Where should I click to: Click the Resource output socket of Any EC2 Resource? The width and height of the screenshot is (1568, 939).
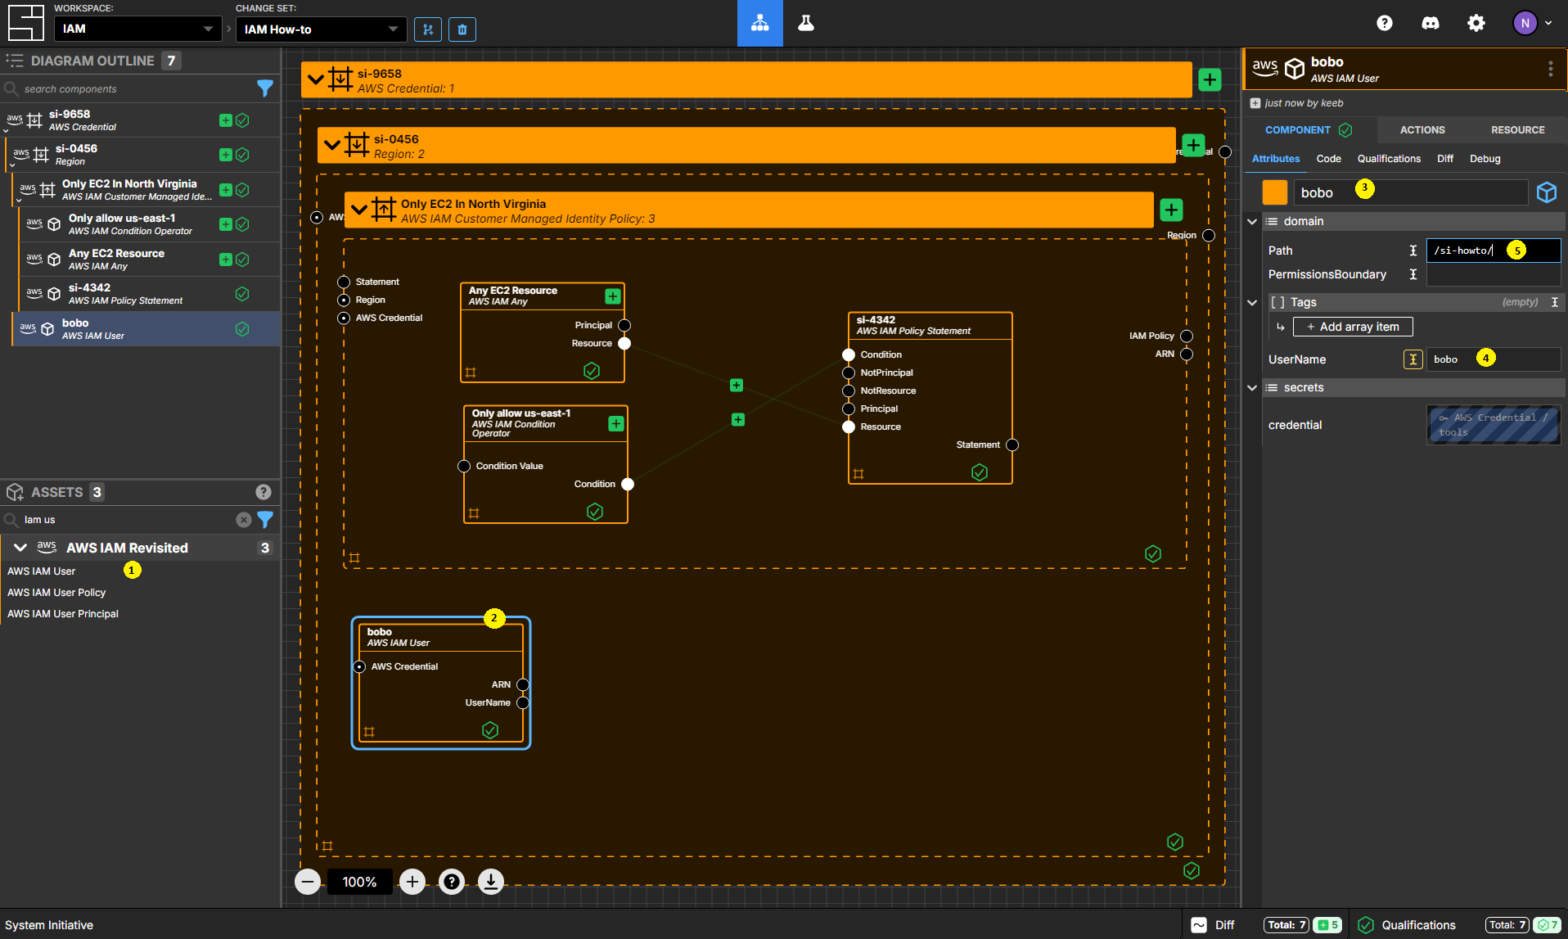(624, 344)
